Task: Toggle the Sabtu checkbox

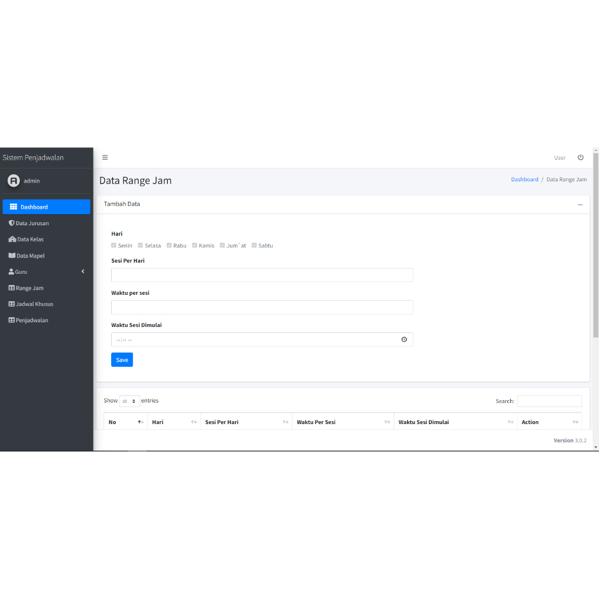Action: pyautogui.click(x=254, y=245)
